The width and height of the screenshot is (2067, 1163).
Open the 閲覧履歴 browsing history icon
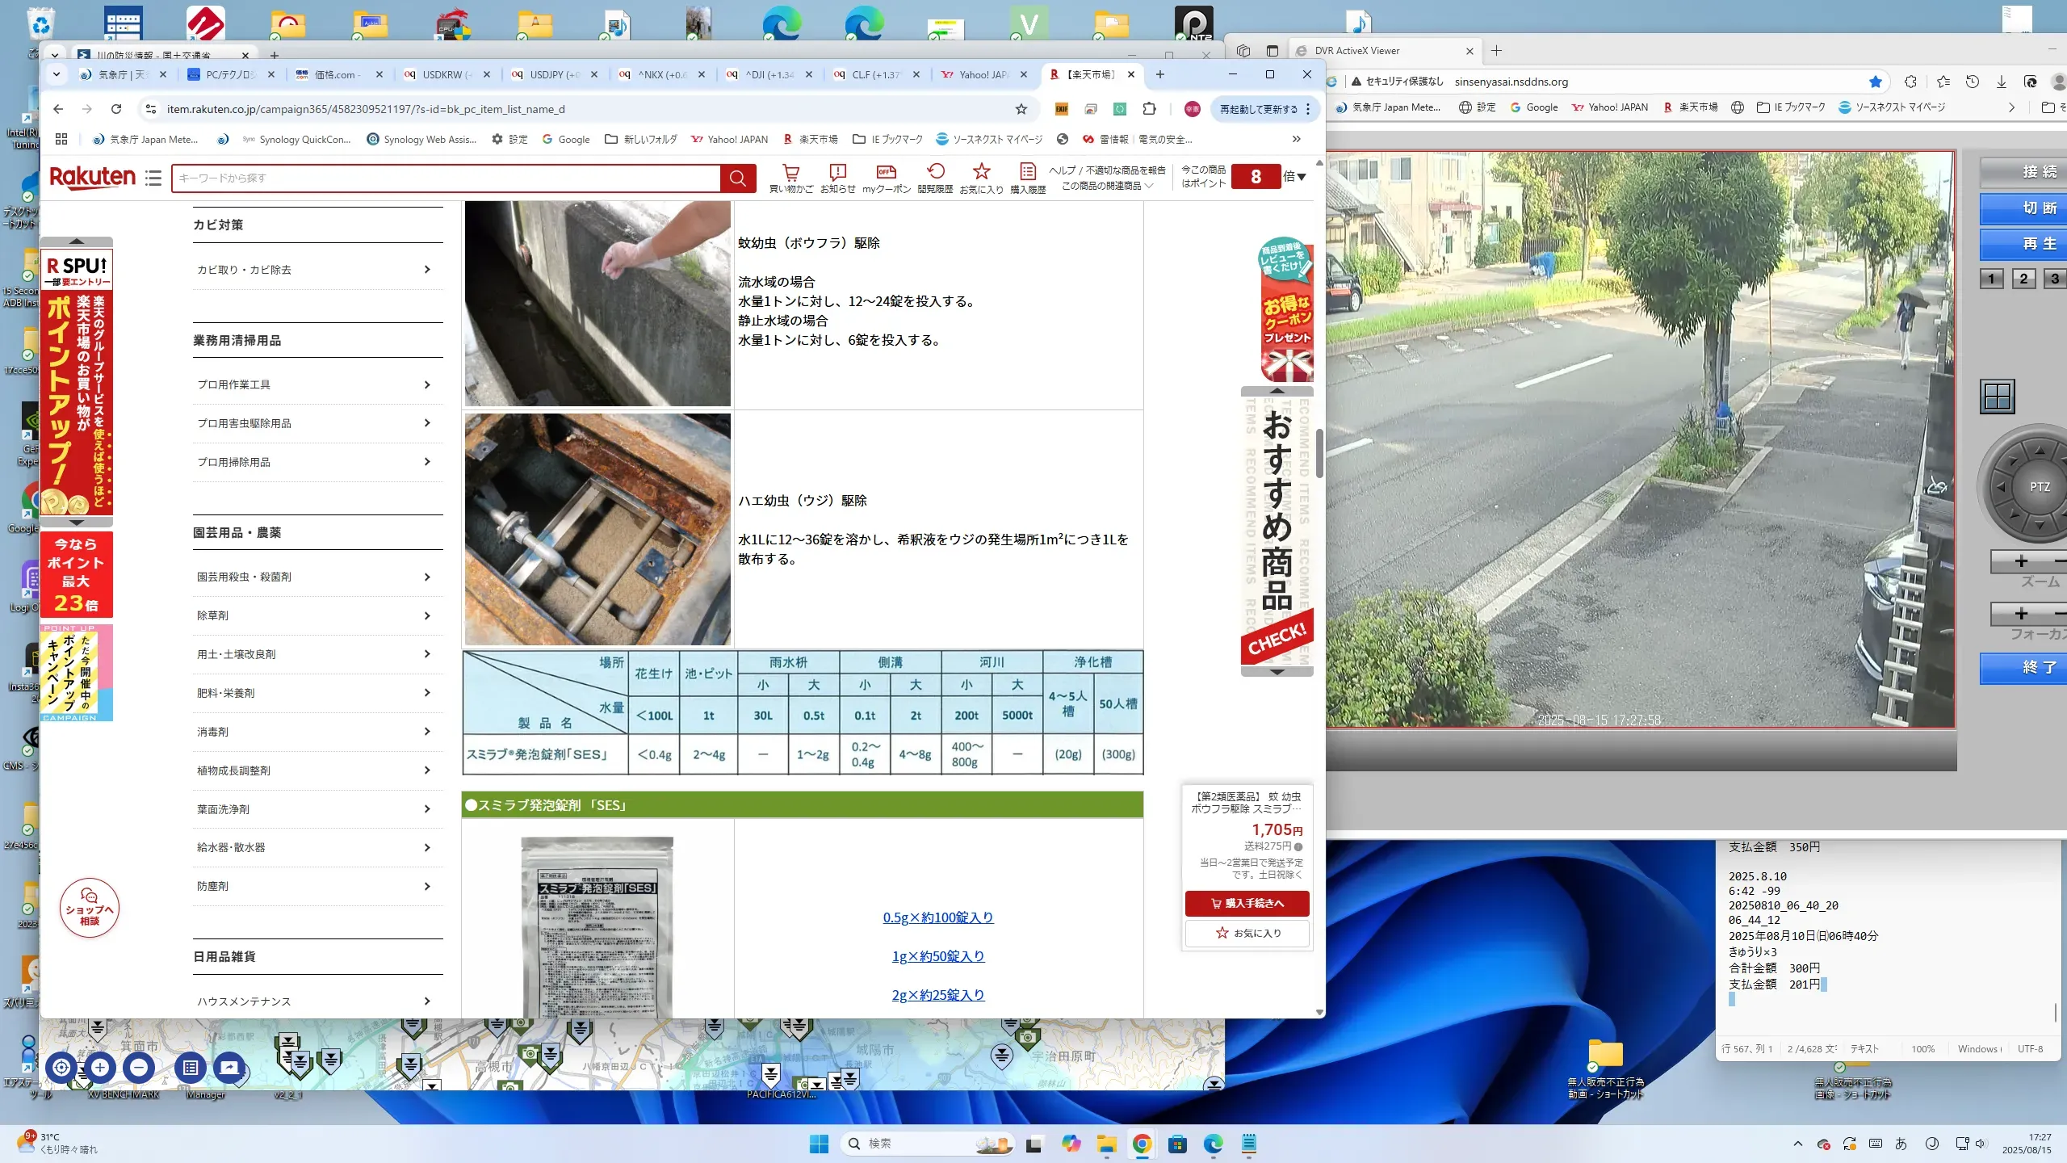(935, 172)
